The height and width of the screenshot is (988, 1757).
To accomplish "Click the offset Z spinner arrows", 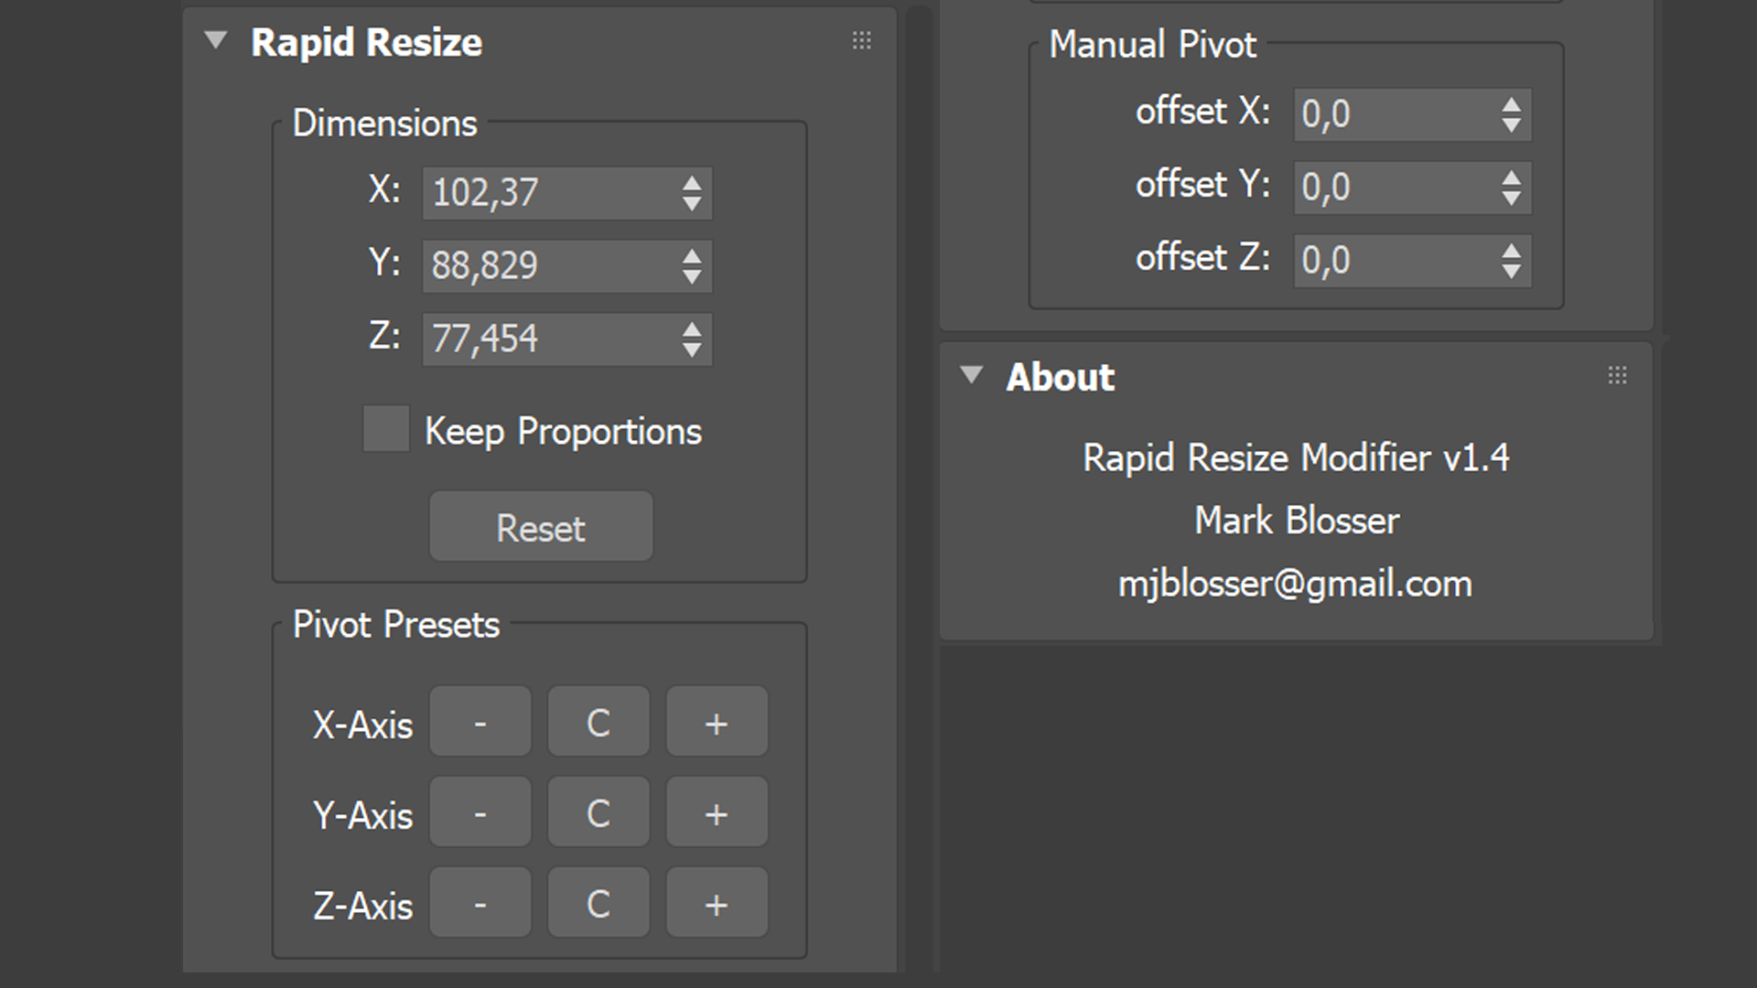I will (x=1512, y=261).
